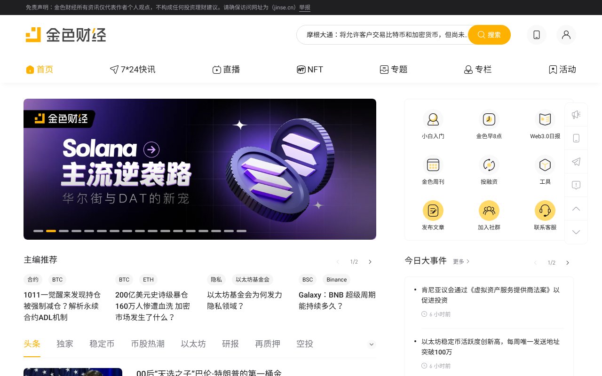This screenshot has width=602, height=376.
Task: Open the 小白入门 beginner guide icon
Action: coord(433,119)
